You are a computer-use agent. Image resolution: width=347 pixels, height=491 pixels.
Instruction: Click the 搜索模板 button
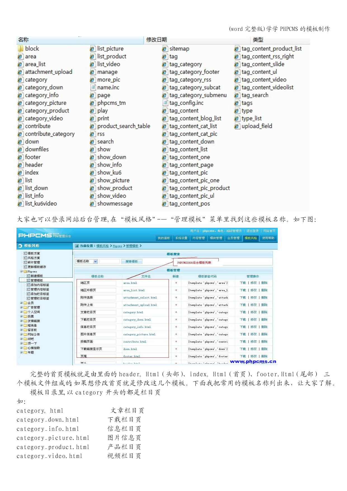coord(132,261)
